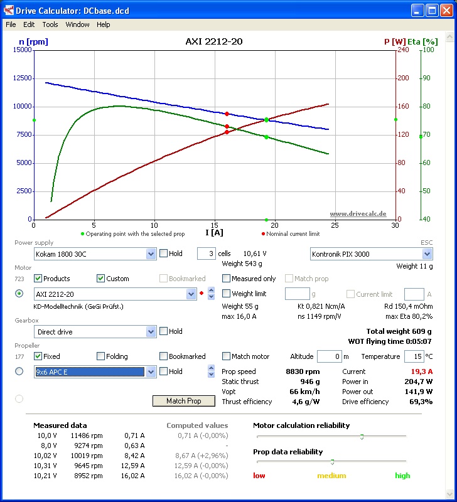Click the propeller spinner up/down arrows
Screen dimensions: 457x502
[x=210, y=371]
